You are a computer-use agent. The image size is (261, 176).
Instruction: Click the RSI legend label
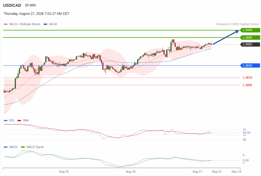click(12, 121)
